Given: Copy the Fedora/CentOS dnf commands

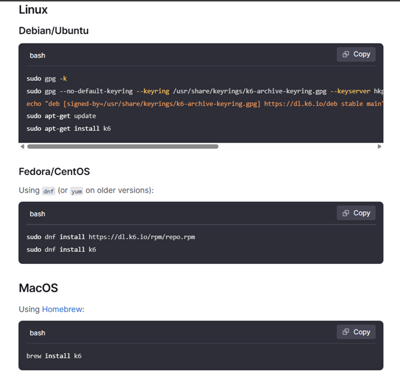Looking at the screenshot, I should (x=356, y=213).
